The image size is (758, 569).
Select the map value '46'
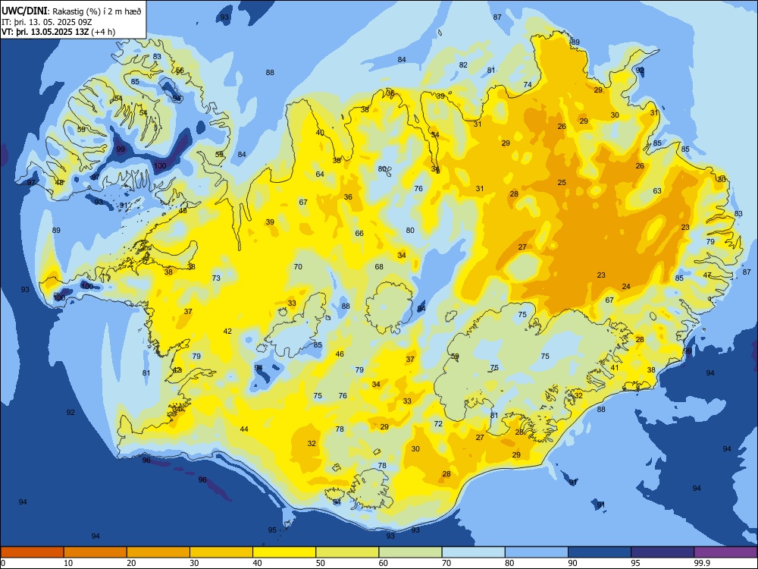[340, 354]
